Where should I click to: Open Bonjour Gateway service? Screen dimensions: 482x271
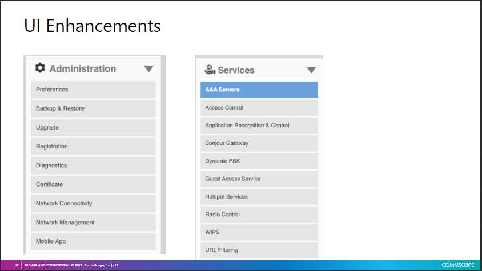click(259, 143)
